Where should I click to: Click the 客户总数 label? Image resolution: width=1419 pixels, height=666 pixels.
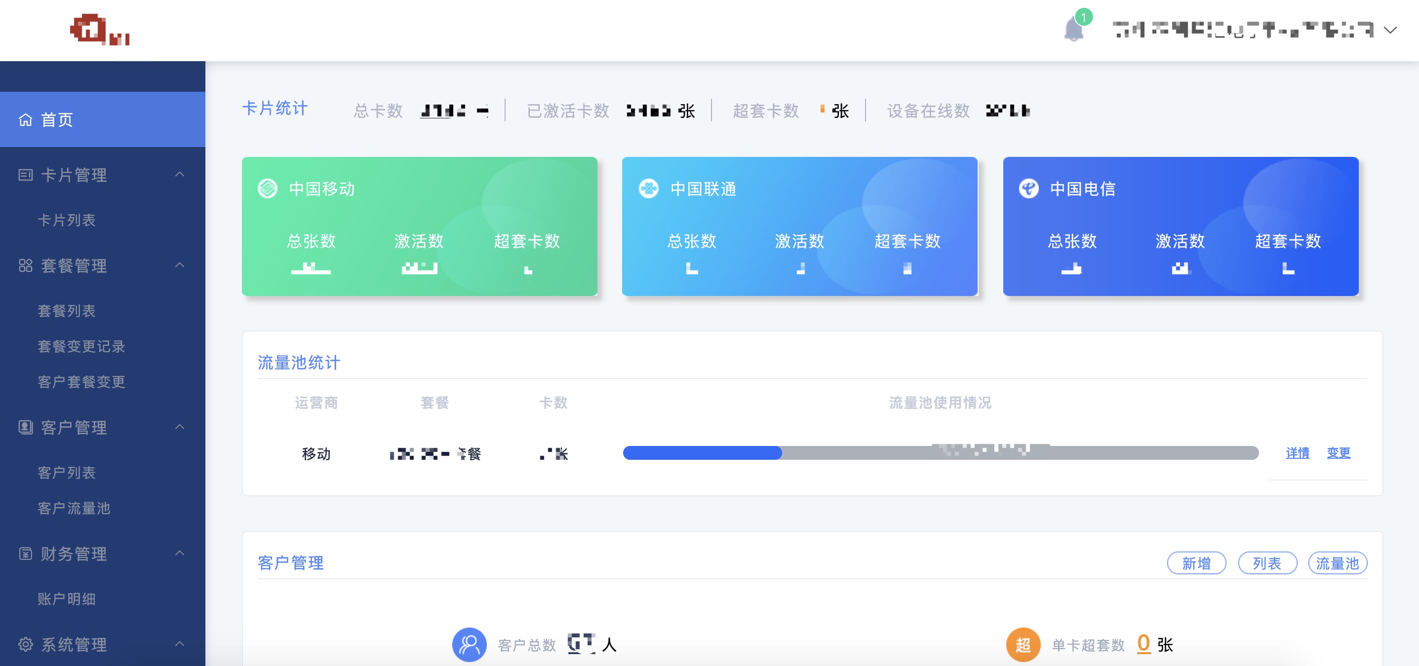(x=527, y=645)
